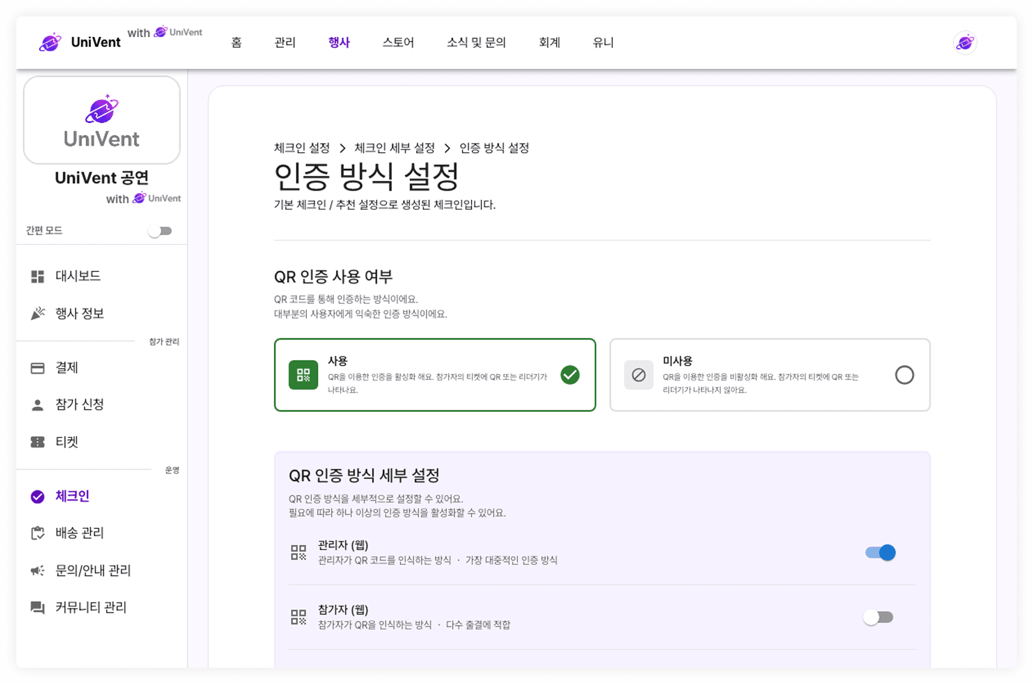Go to 체크인 세부 설정 breadcrumb

click(x=394, y=148)
